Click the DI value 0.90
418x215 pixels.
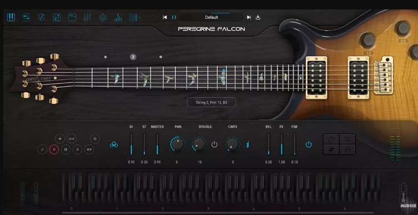coord(131,162)
